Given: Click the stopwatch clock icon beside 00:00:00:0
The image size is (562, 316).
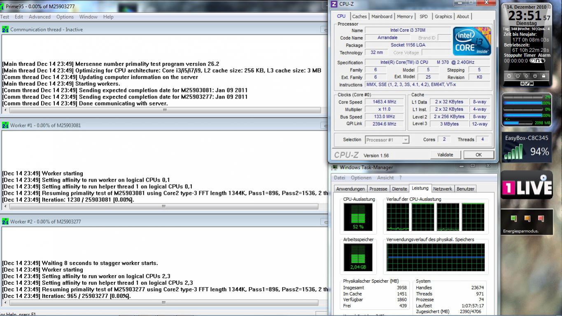Looking at the screenshot, I should (532, 61).
